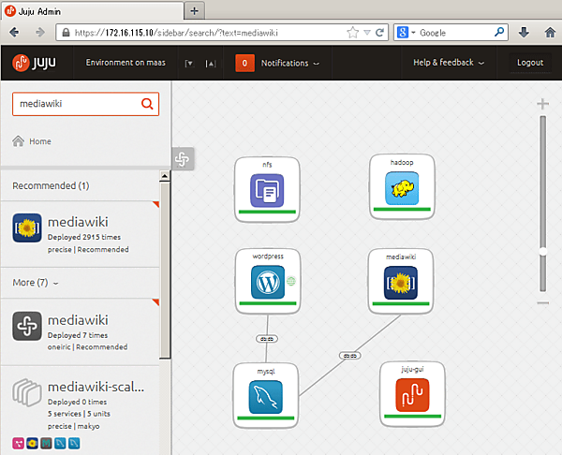
Task: Click the import environment icon in header
Action: 189,64
